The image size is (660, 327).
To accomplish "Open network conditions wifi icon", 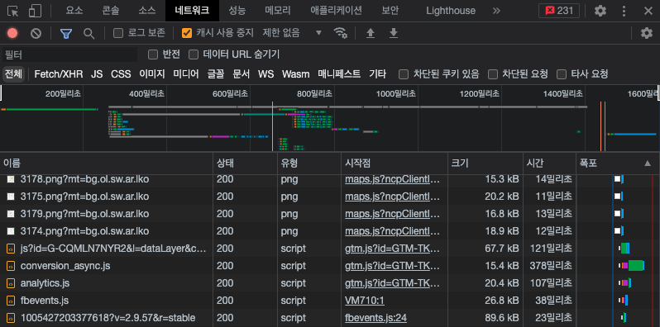I will [x=340, y=33].
